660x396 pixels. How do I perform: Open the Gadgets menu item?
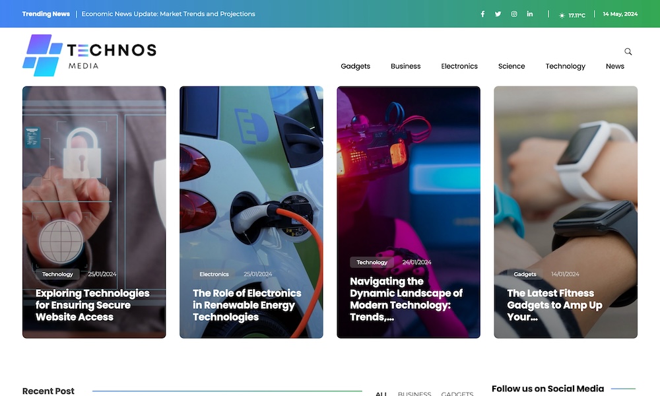pos(355,66)
